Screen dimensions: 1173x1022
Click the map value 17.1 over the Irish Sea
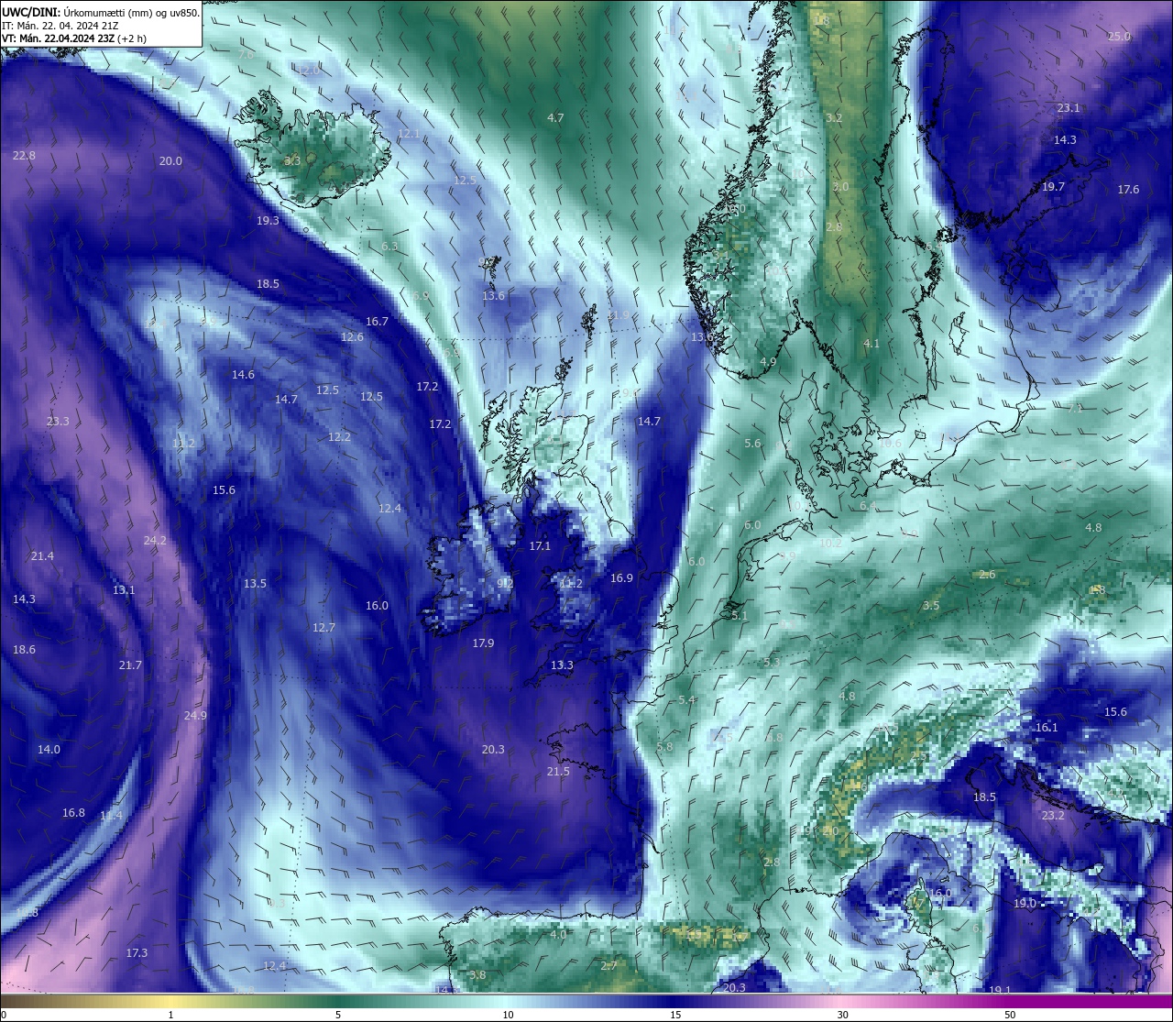[x=540, y=546]
